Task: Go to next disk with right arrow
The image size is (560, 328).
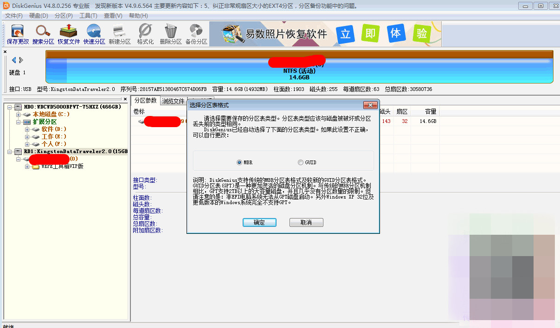Action: [21, 60]
